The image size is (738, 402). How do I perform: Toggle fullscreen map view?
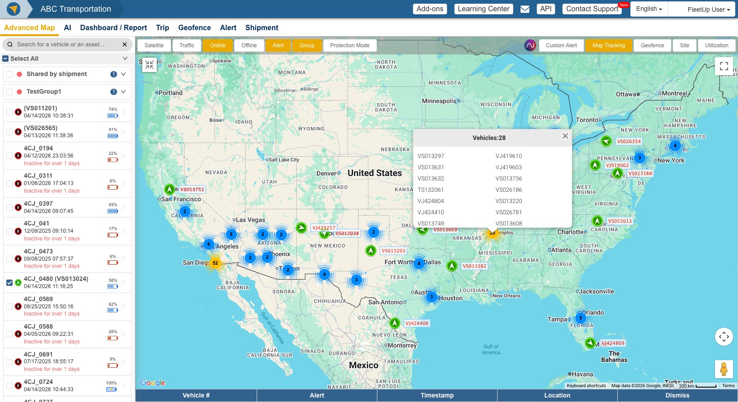coord(724,66)
